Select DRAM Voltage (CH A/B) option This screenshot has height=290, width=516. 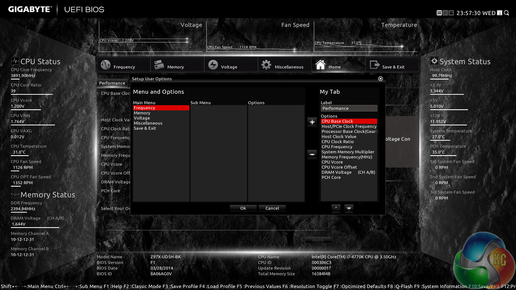click(349, 172)
